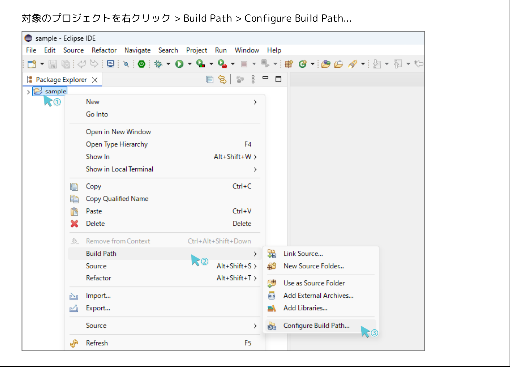Open the Terminal monitor toolbar icon
The image size is (510, 367).
(110, 64)
